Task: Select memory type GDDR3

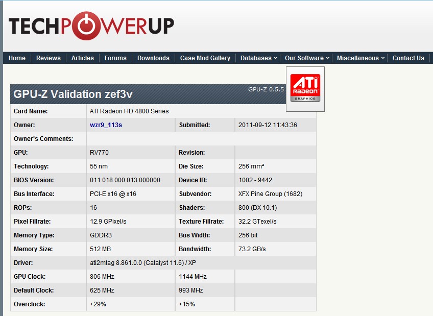Action: 101,235
